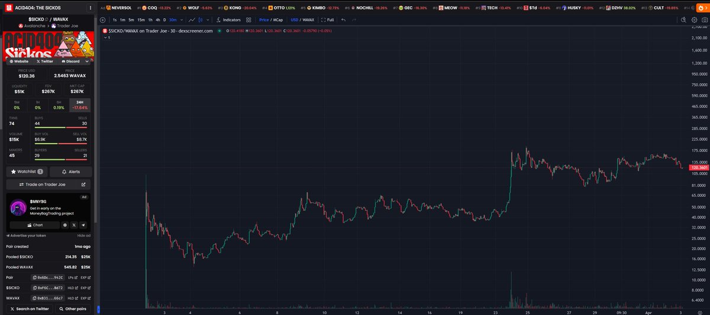Toggle Full screen chart mode

pyautogui.click(x=328, y=20)
